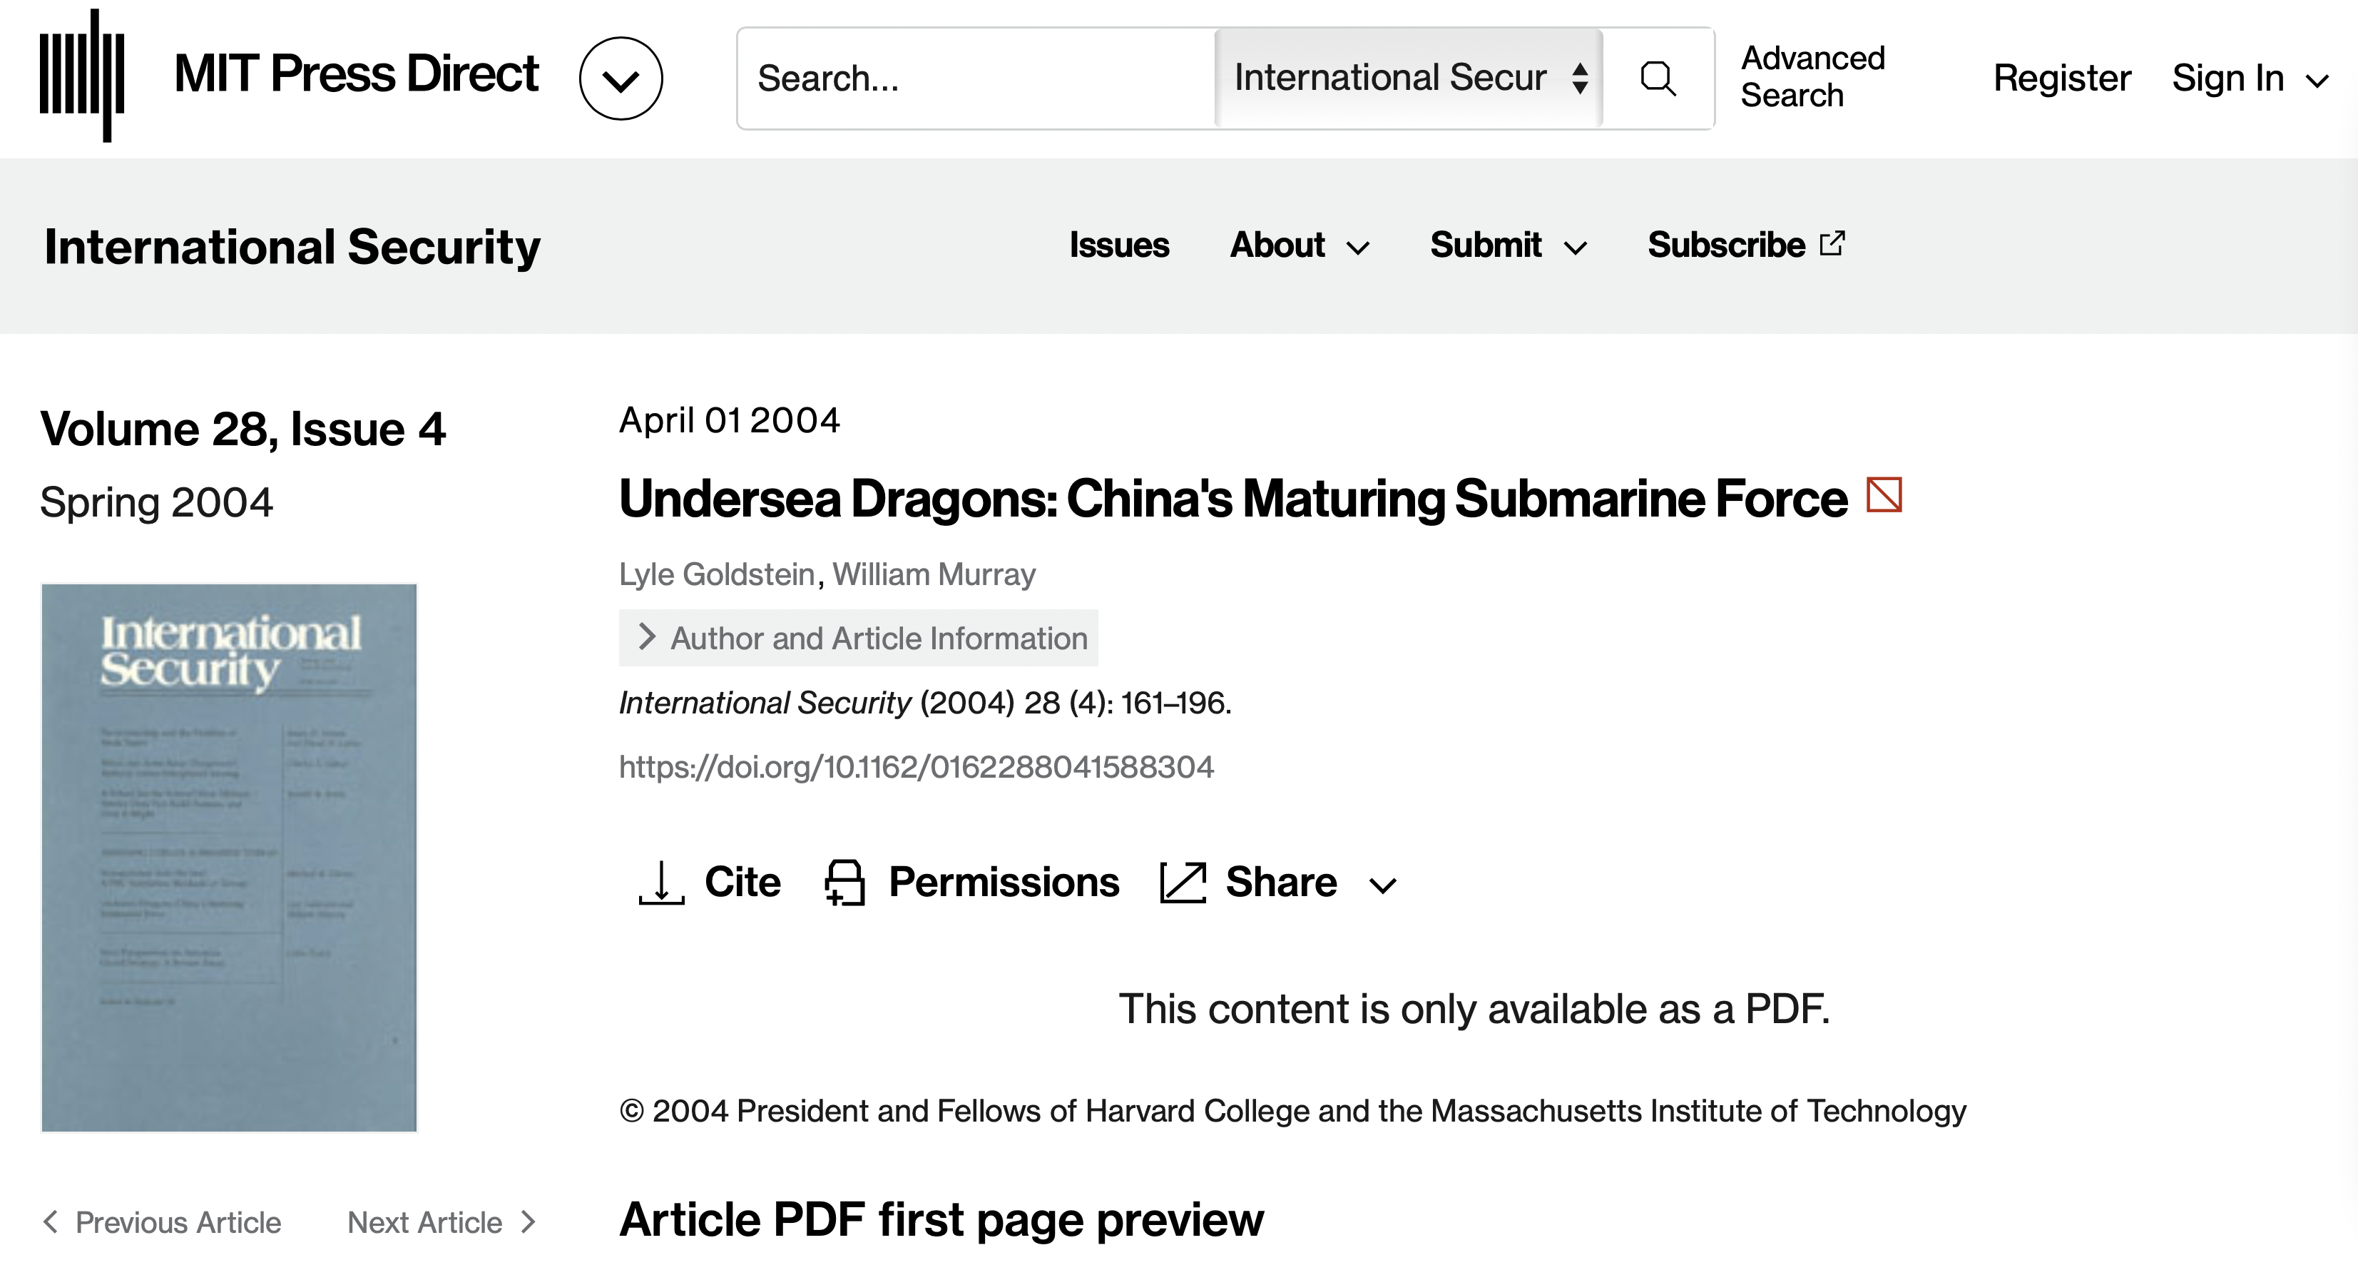This screenshot has width=2358, height=1270.
Task: Click the © 2004 copyright notice text
Action: (x=1292, y=1111)
